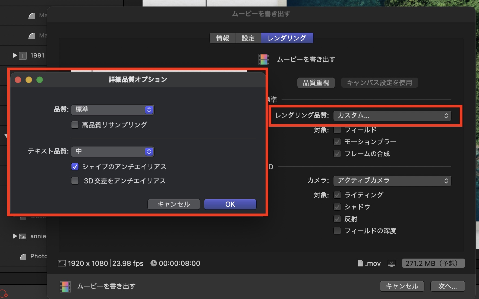Click the display compatibility icon by file size
This screenshot has width=479, height=299.
pos(392,263)
